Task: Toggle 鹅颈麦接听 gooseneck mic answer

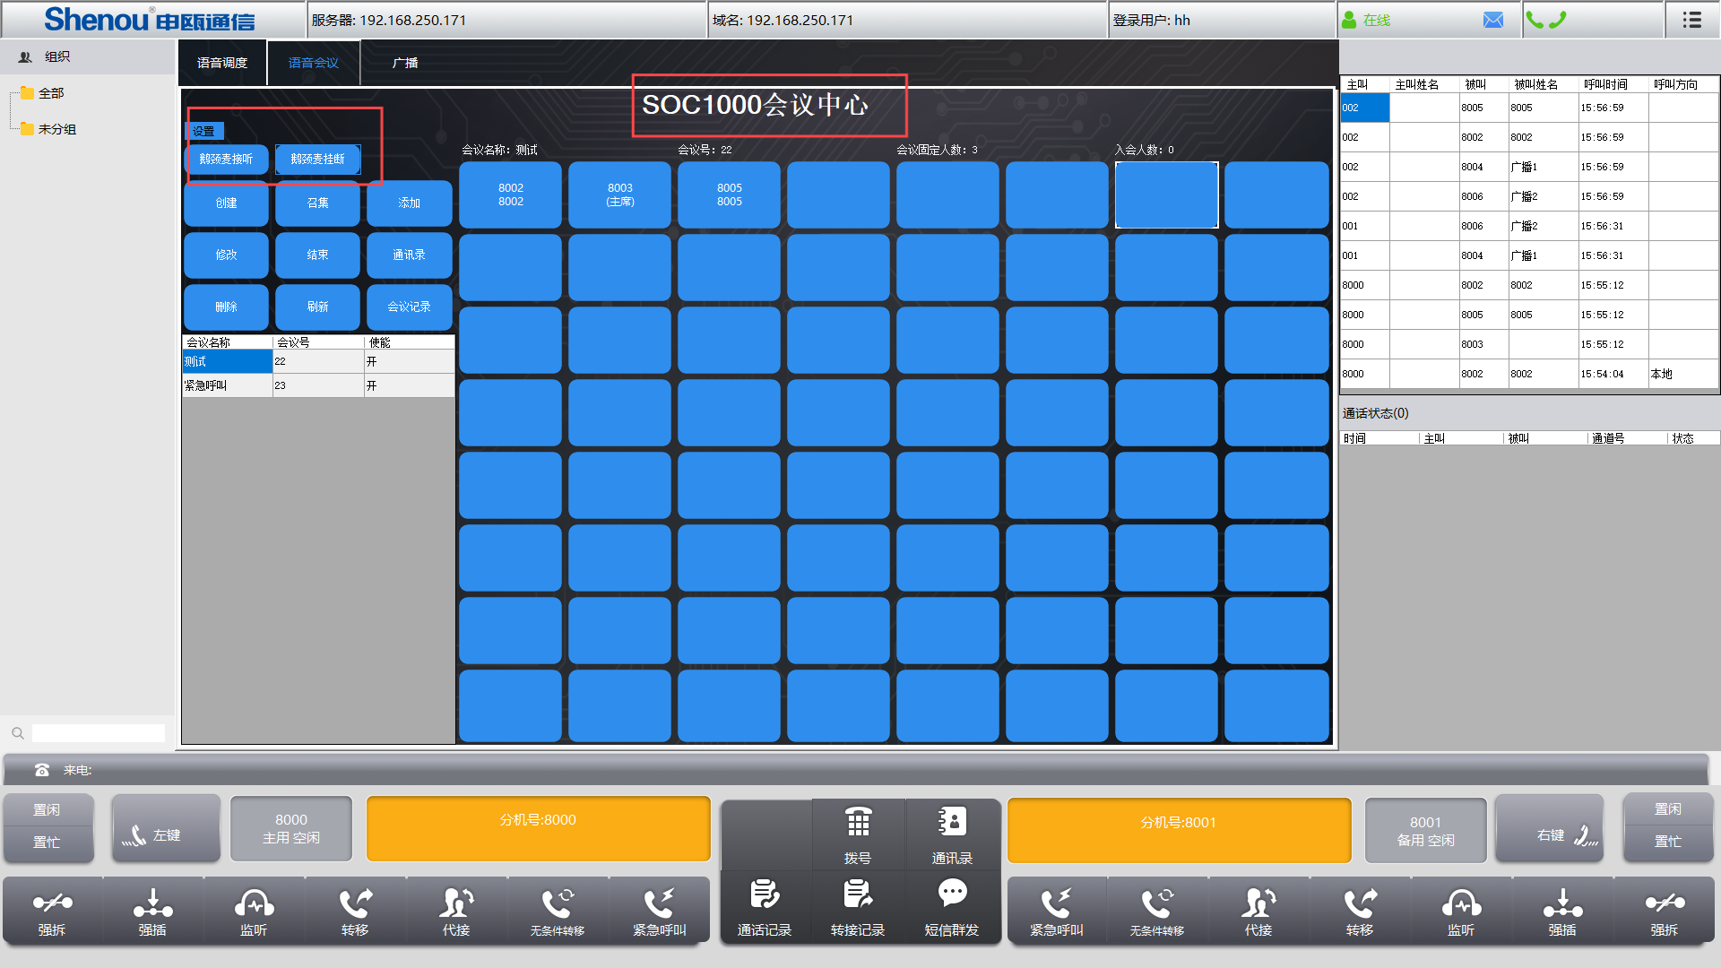Action: [x=226, y=160]
